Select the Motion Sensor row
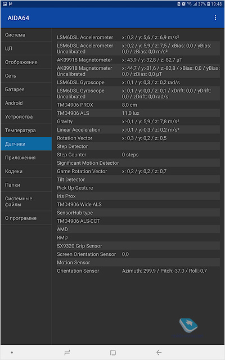 (138, 263)
